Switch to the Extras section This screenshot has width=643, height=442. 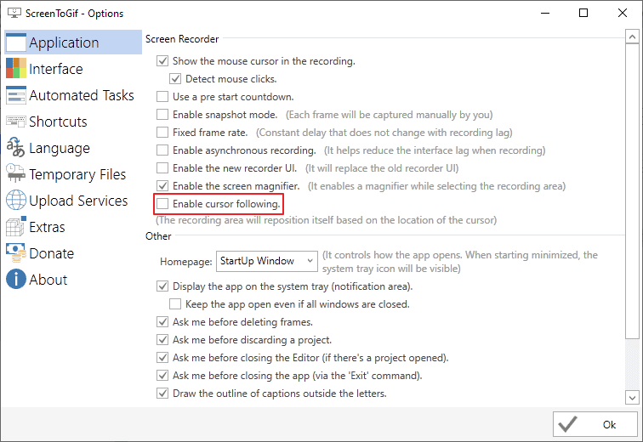[73, 227]
